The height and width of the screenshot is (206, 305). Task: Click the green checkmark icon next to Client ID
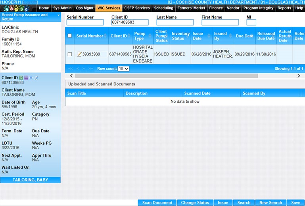pos(21,78)
